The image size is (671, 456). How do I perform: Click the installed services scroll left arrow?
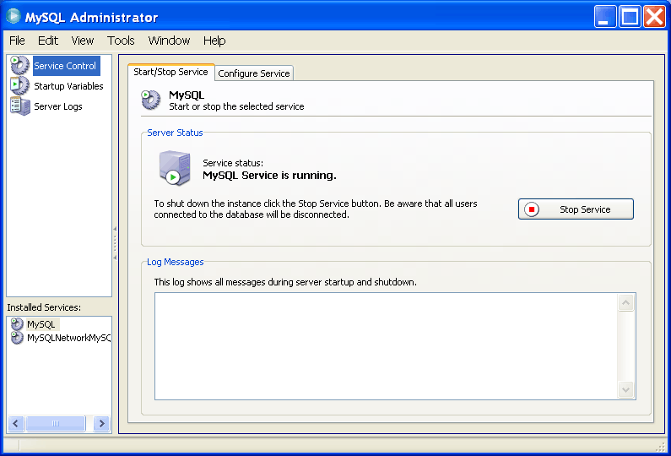point(16,423)
